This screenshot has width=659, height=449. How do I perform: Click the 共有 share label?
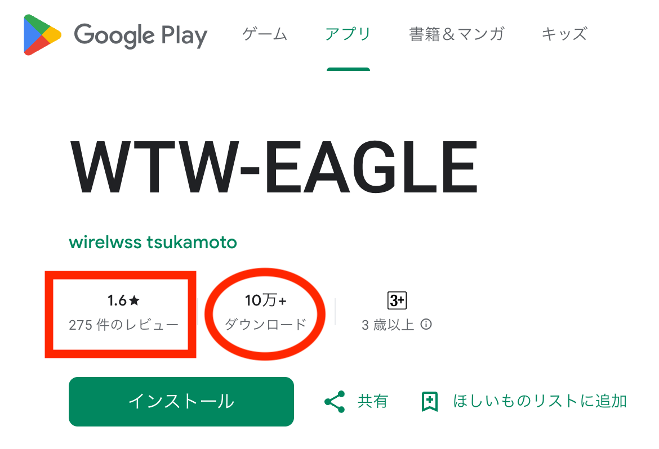coord(373,401)
